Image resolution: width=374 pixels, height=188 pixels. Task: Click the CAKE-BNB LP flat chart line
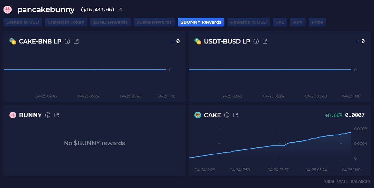pyautogui.click(x=85, y=70)
